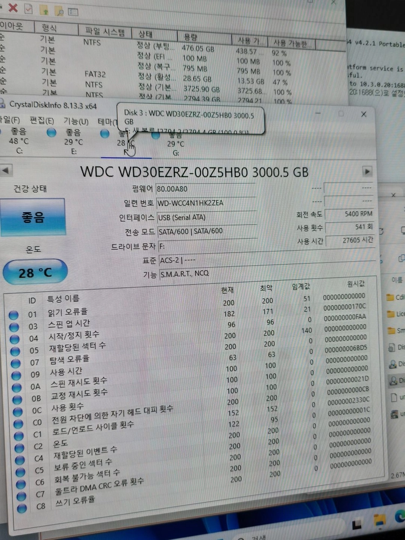Click the list view icon in Disk Management toolbar

pyautogui.click(x=73, y=12)
